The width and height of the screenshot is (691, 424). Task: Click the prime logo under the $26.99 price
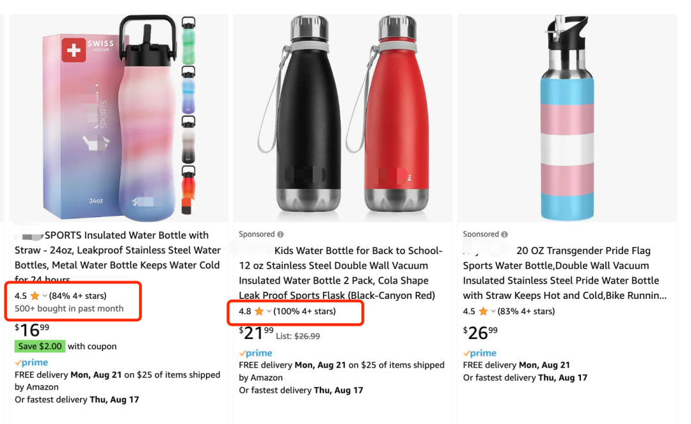coord(480,352)
